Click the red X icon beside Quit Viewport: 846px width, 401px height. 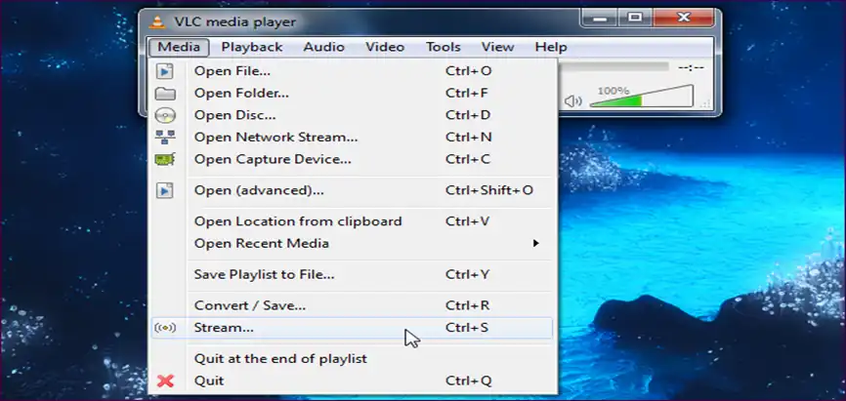(x=165, y=381)
